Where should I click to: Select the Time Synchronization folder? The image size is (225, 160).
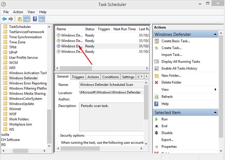click(25, 37)
